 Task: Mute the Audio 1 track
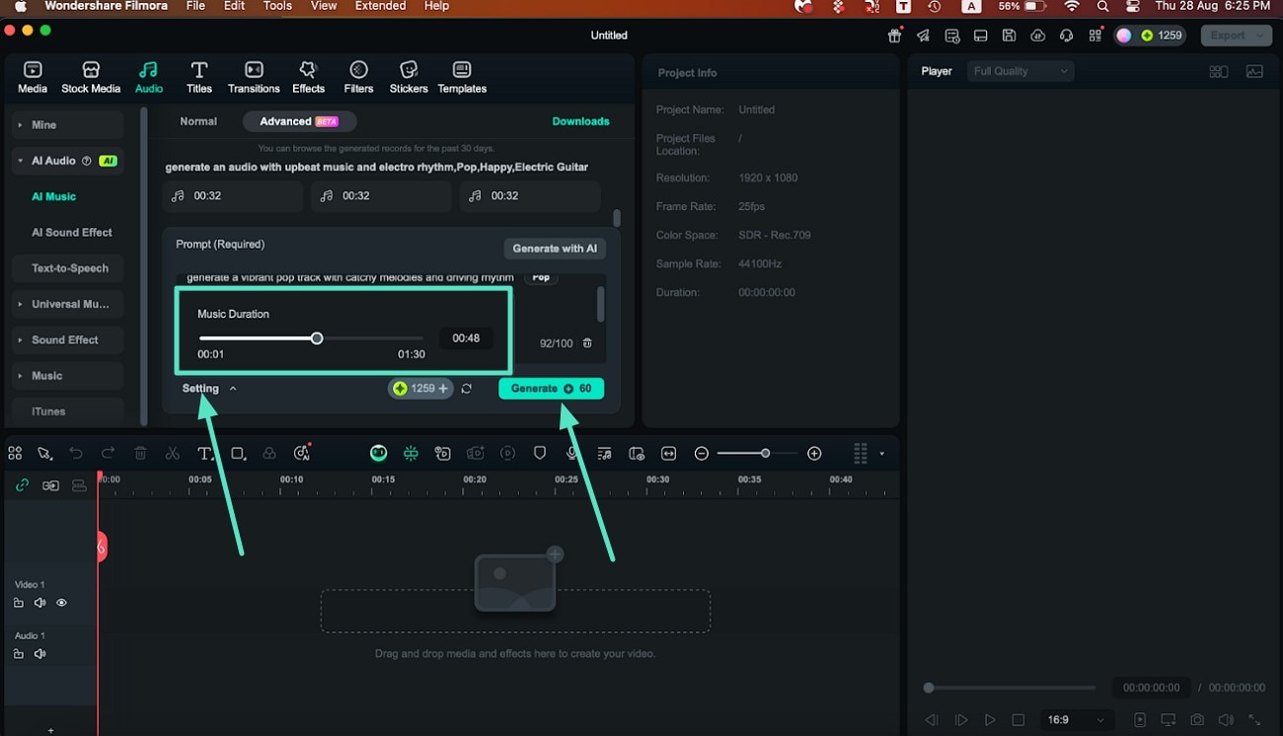click(39, 654)
